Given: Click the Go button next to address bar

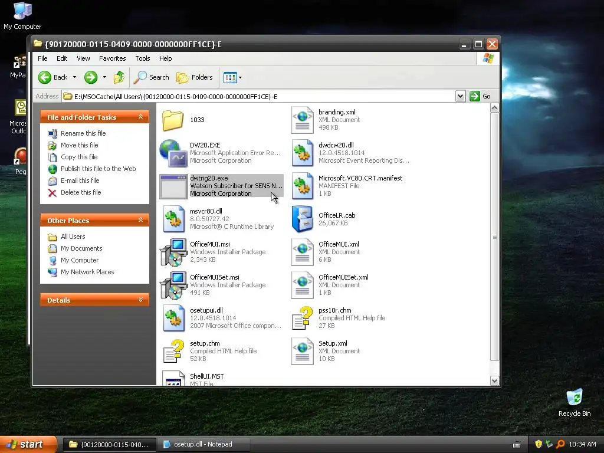Looking at the screenshot, I should tap(480, 96).
